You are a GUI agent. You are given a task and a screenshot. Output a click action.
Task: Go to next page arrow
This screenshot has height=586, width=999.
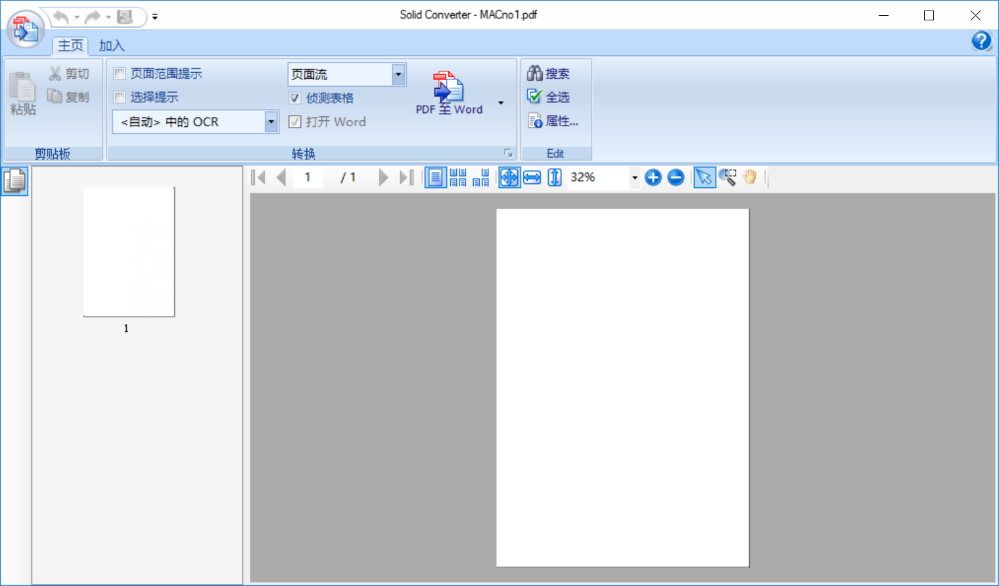383,177
